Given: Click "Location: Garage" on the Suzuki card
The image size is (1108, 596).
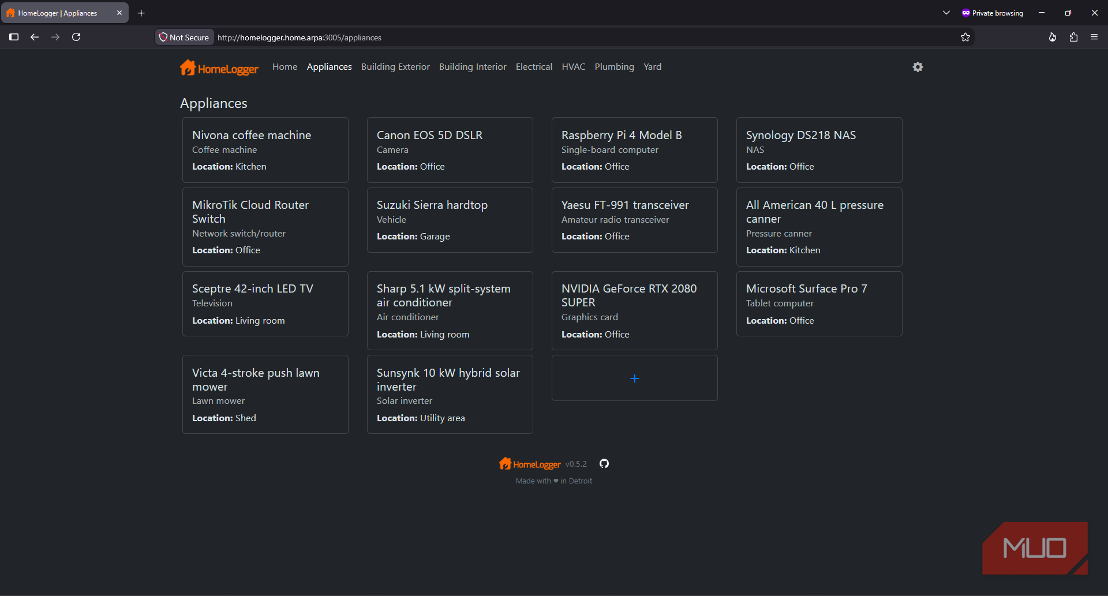Looking at the screenshot, I should [413, 237].
